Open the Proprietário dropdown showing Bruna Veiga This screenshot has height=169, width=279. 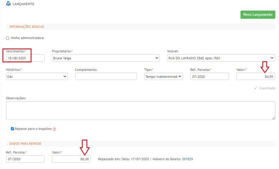pos(106,58)
